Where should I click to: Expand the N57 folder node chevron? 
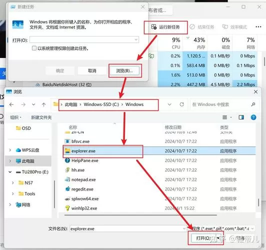pos(12,183)
